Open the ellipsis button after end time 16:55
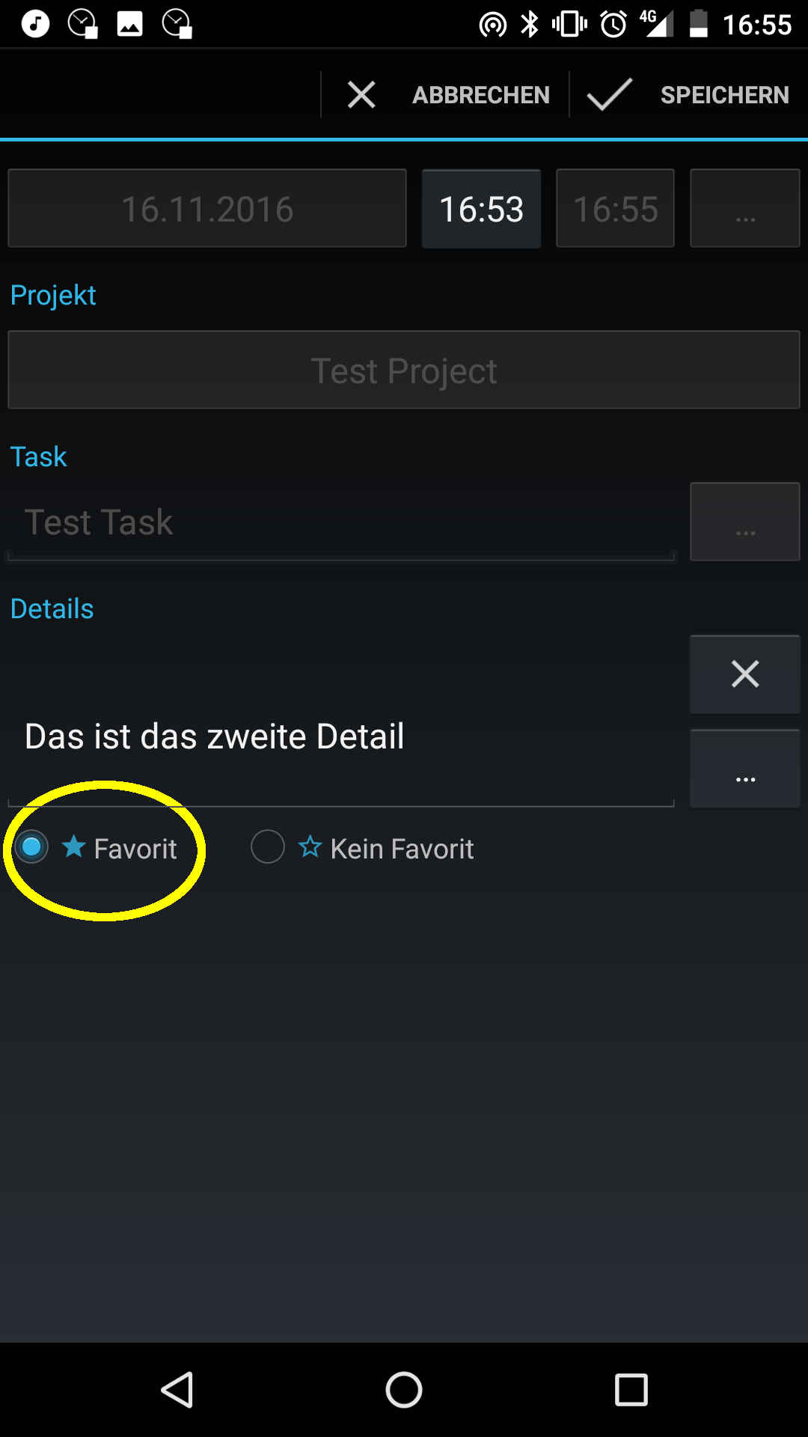This screenshot has width=808, height=1437. 745,208
